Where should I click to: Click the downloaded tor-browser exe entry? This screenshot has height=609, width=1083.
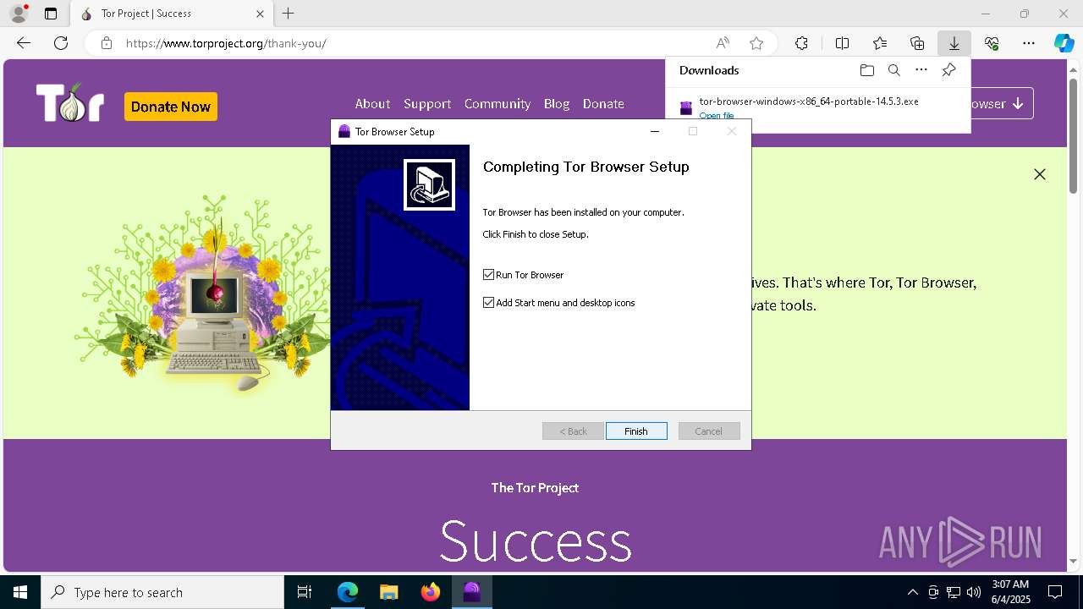pos(809,101)
